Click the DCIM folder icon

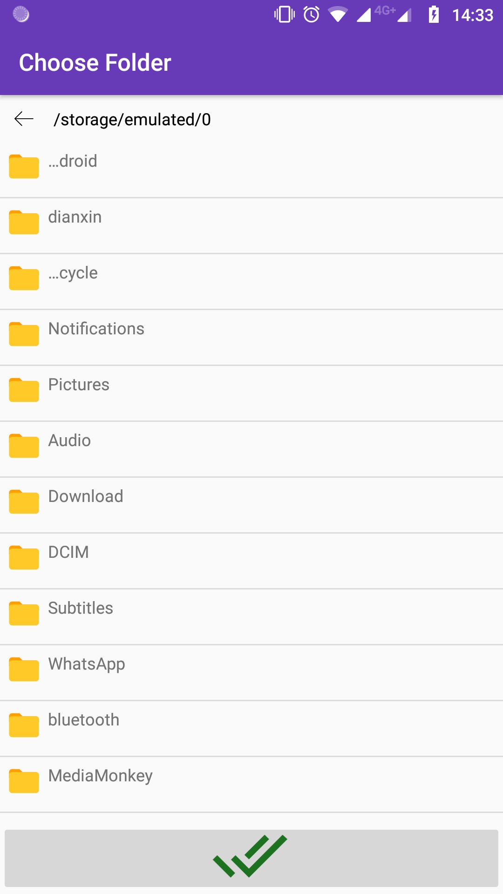[24, 557]
